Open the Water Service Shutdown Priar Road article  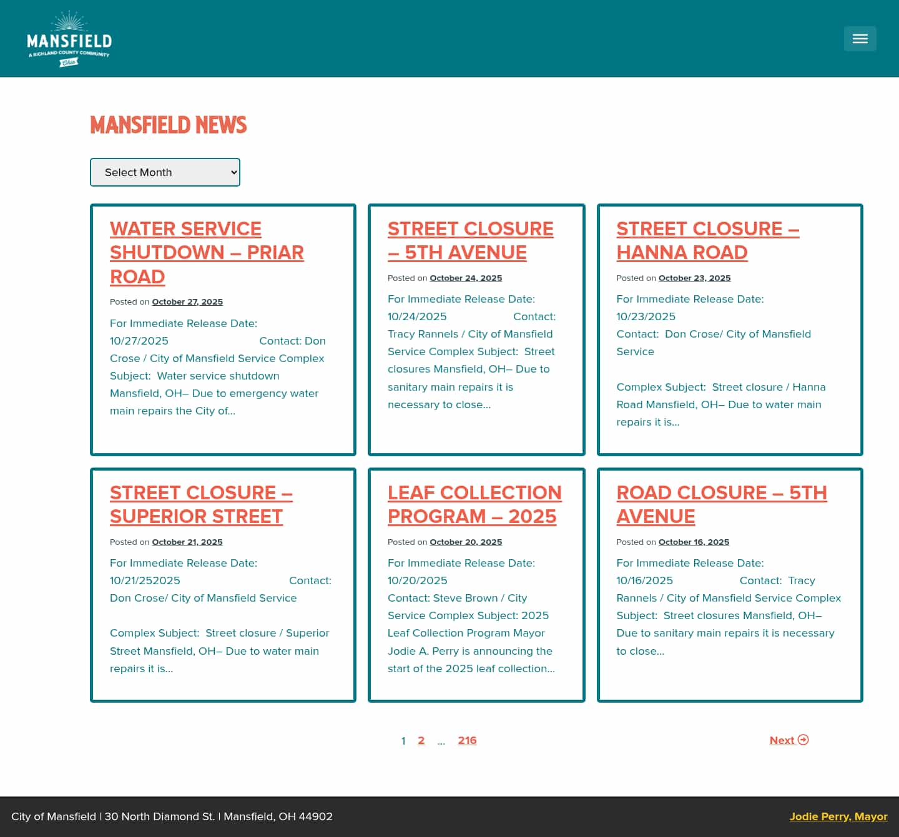(x=207, y=252)
